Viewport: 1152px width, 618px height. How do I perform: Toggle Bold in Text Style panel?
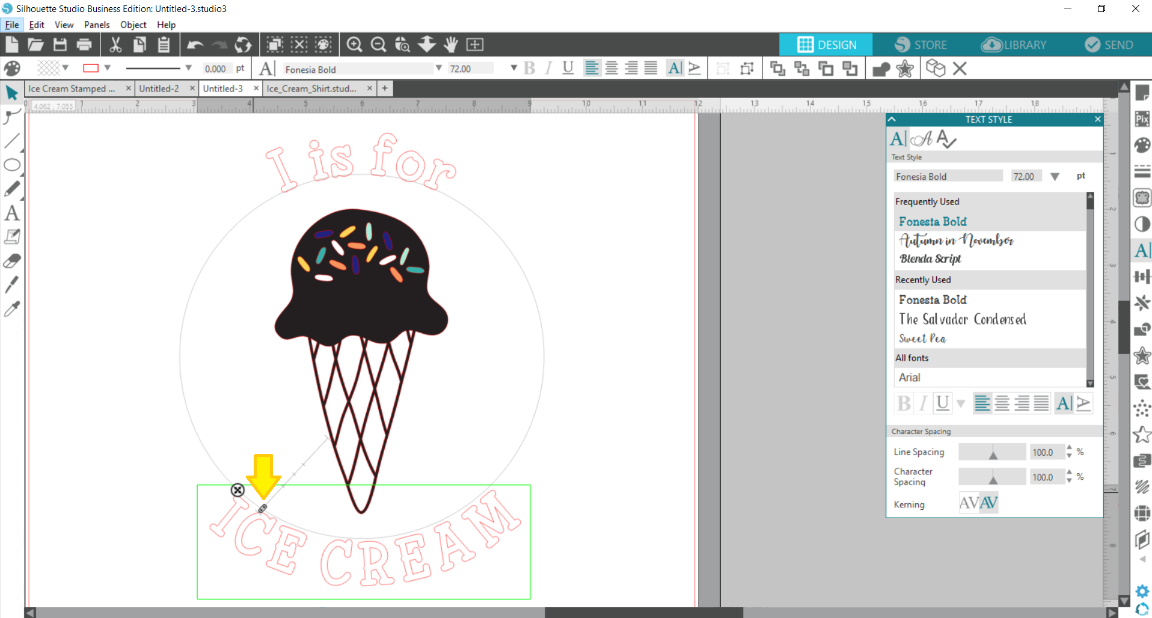click(903, 403)
